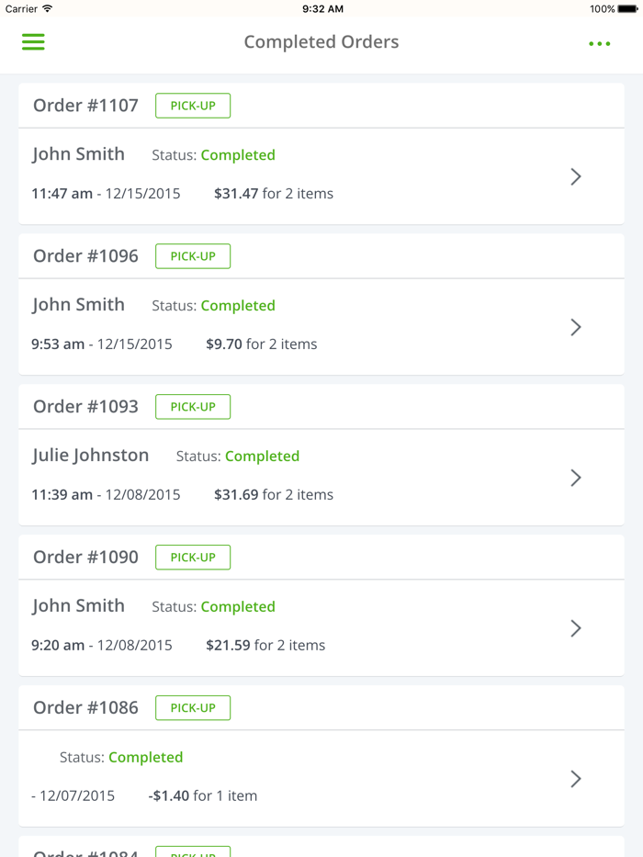Select the PICK-UP badge on Order #1096
Image resolution: width=643 pixels, height=857 pixels.
[x=192, y=255]
